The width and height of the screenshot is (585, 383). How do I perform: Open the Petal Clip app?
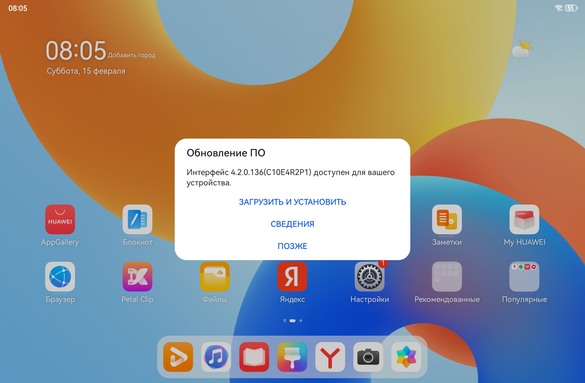[x=137, y=277]
